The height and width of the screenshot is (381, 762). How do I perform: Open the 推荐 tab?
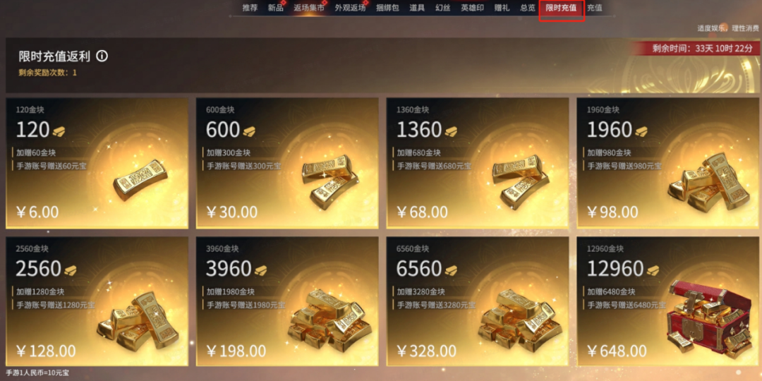coord(250,8)
